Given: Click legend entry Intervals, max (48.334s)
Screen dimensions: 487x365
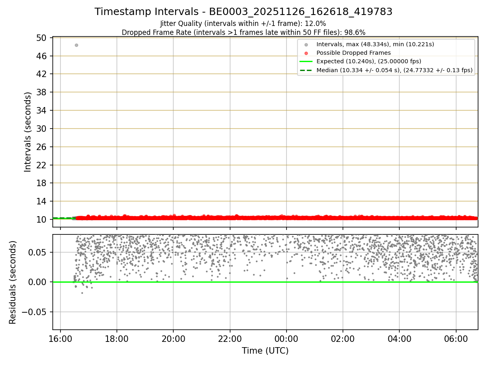Looking at the screenshot, I should (x=375, y=44).
